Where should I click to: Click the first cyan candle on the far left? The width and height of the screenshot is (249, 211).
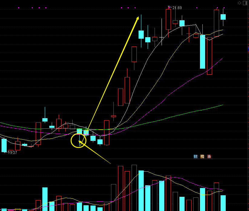point(4,145)
